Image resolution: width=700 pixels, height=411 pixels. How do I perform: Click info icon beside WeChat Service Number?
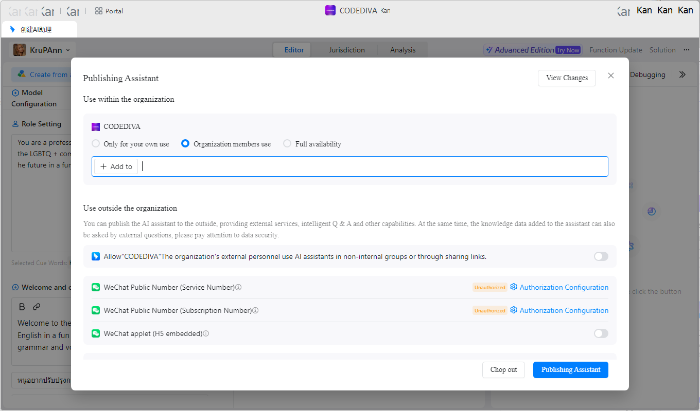tap(238, 288)
